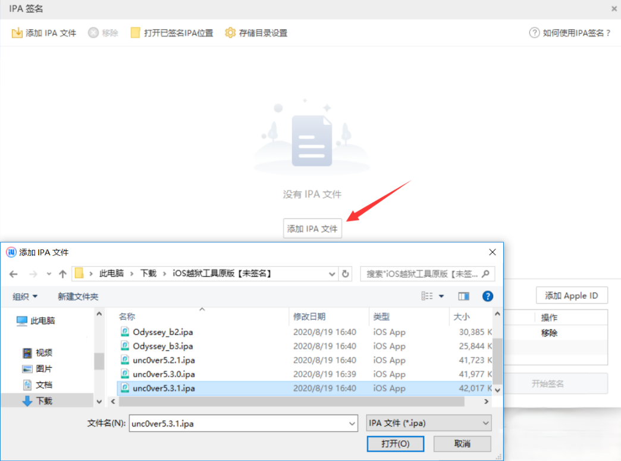Expand the view options dropdown arrow
Image resolution: width=621 pixels, height=461 pixels.
[441, 296]
